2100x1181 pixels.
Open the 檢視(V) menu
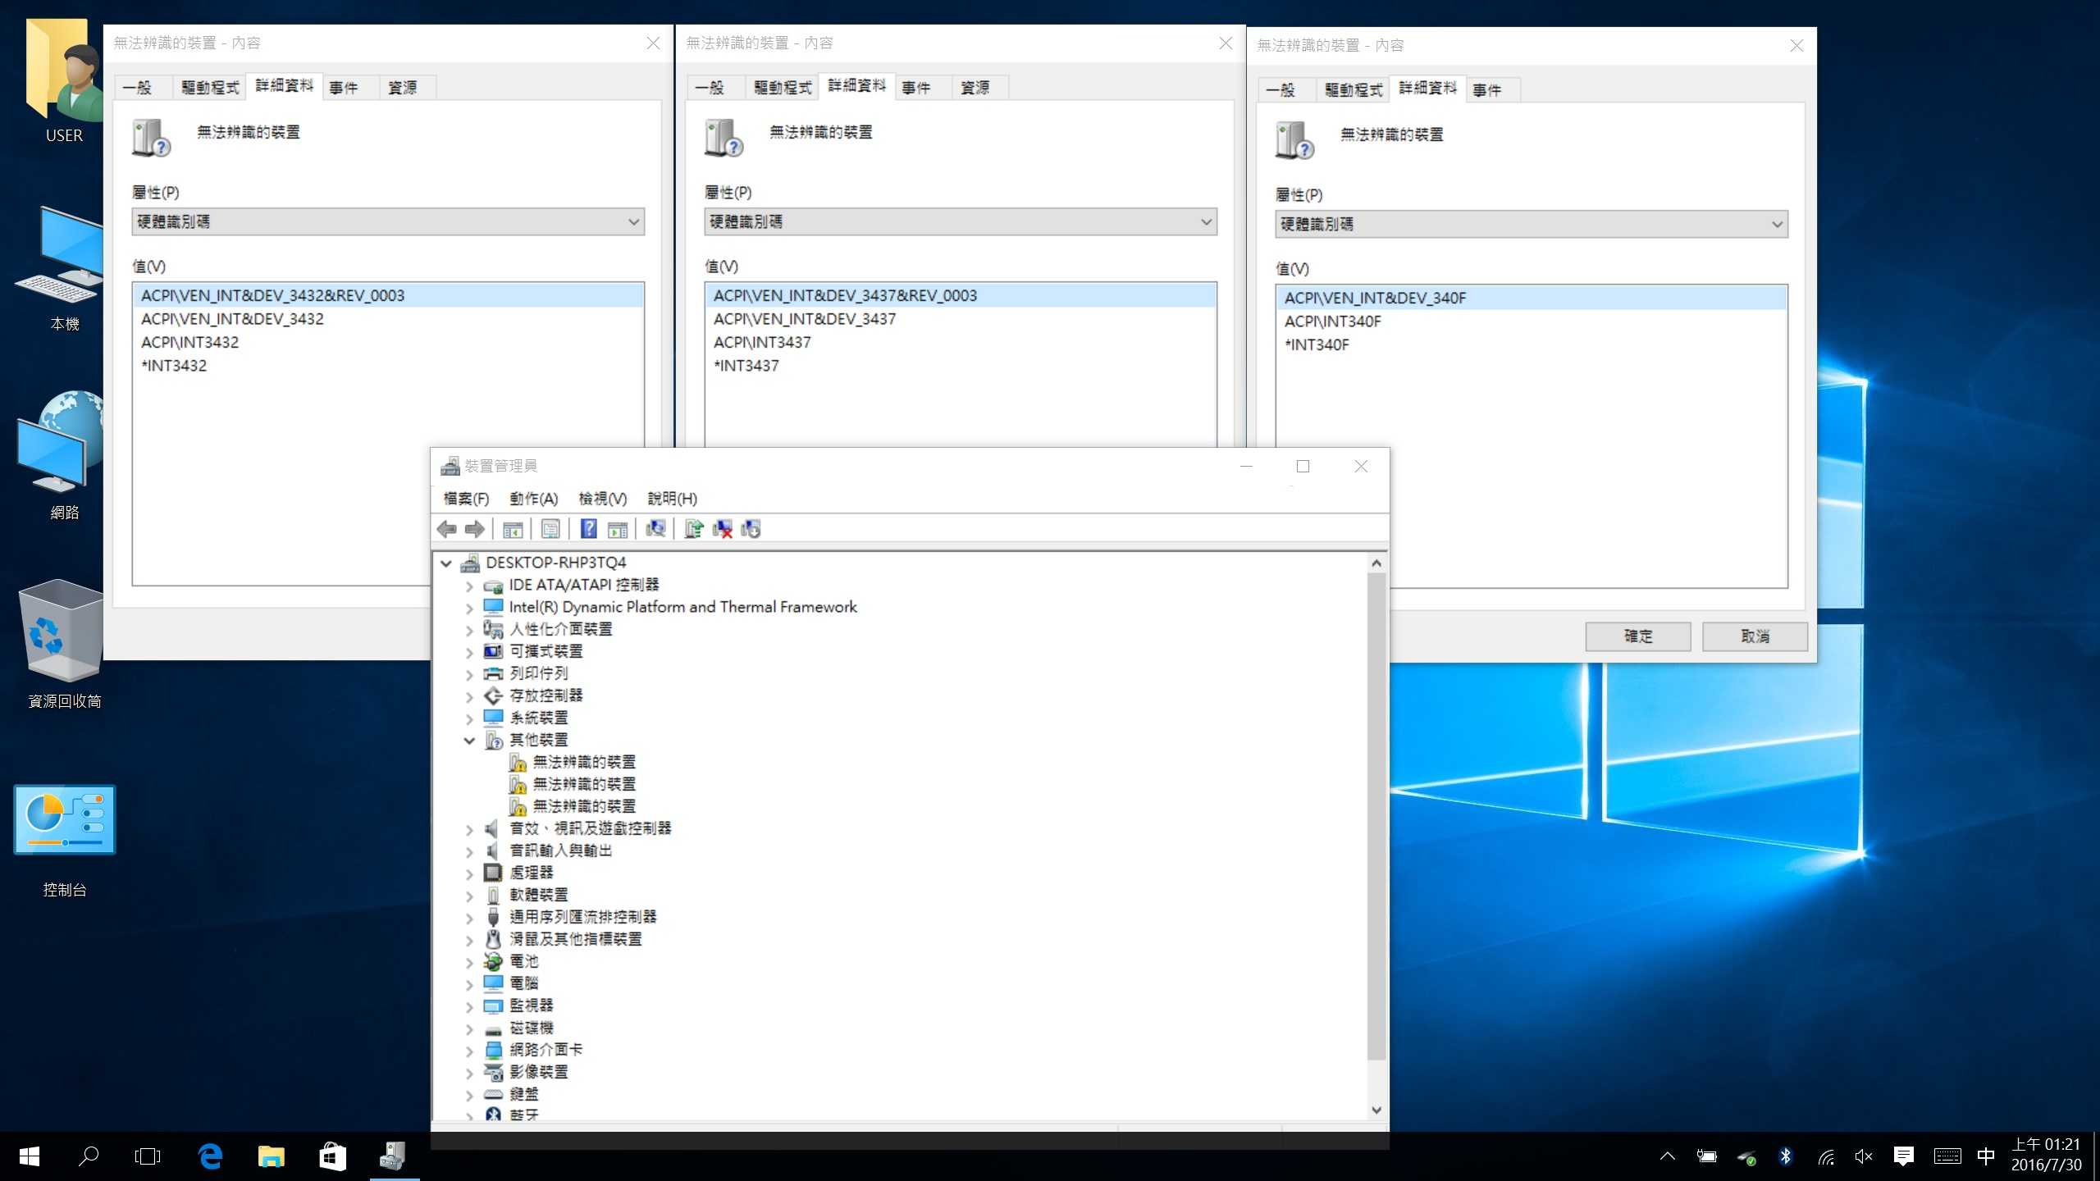pyautogui.click(x=603, y=499)
